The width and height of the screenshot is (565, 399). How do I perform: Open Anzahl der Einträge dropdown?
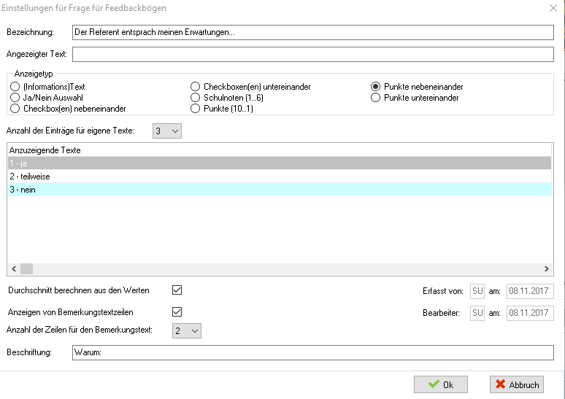(x=167, y=131)
